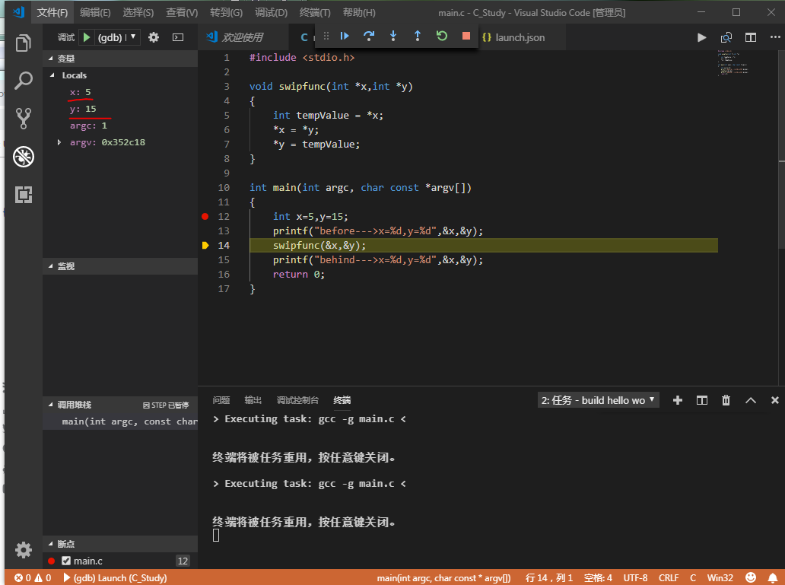Open the 转到(G) menu
Screen dimensions: 785x585
click(x=226, y=12)
